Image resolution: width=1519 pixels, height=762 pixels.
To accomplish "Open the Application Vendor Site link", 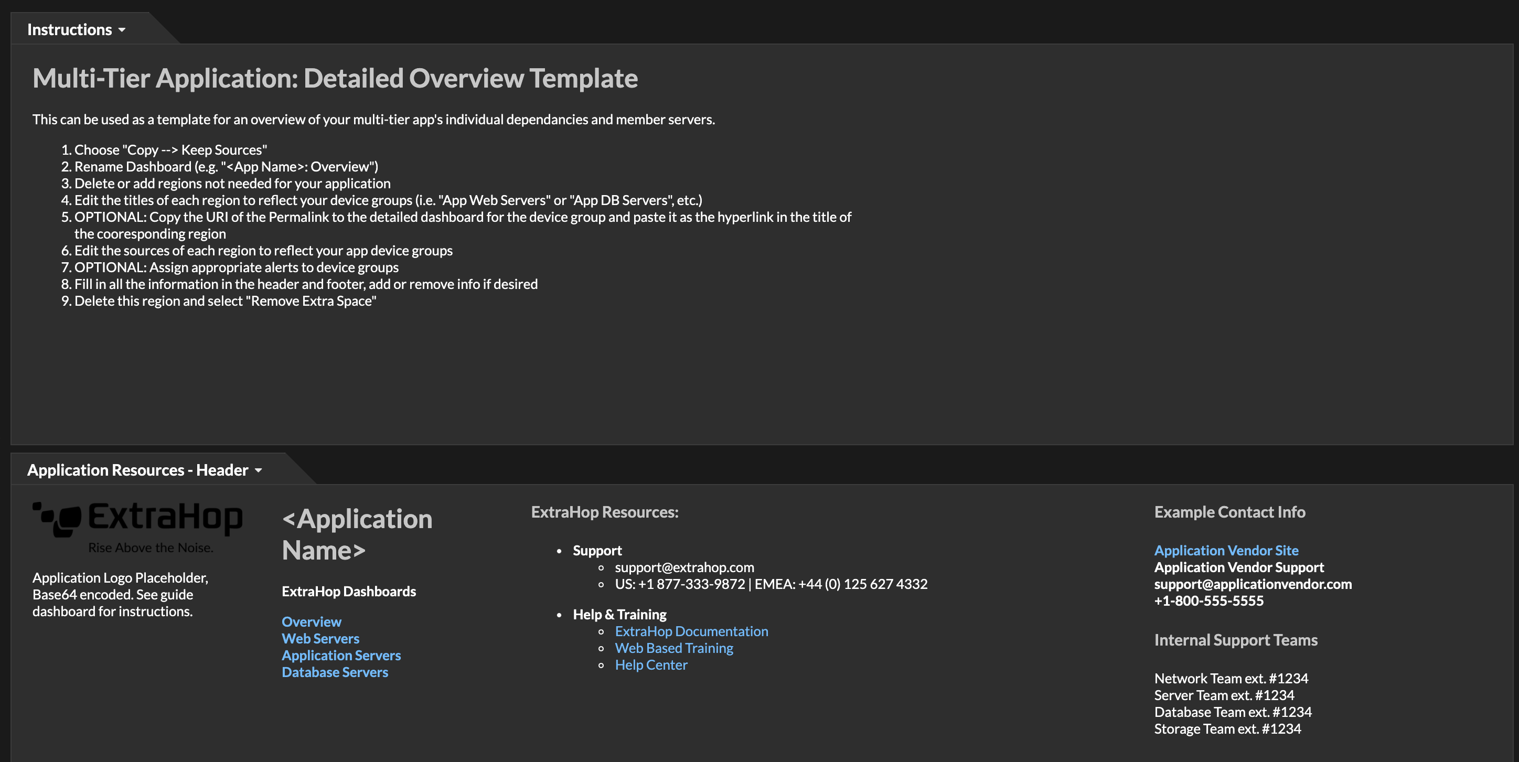I will point(1226,550).
